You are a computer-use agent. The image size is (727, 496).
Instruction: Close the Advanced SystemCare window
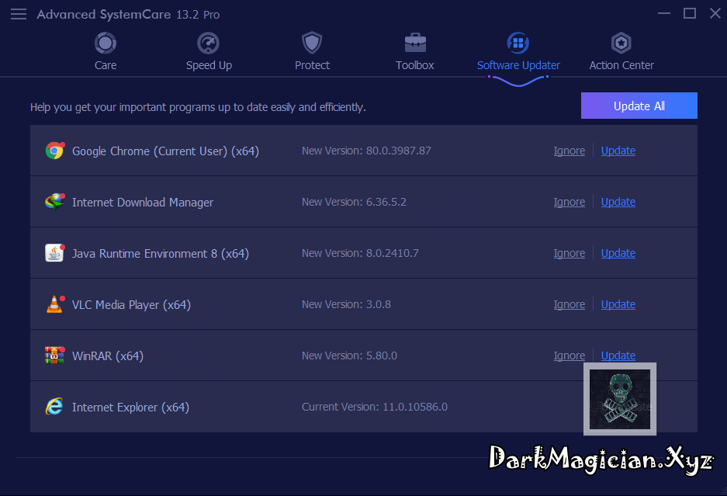(715, 13)
